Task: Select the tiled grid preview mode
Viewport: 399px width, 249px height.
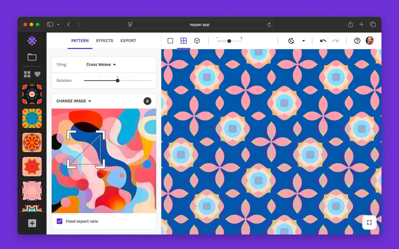Action: coord(183,41)
